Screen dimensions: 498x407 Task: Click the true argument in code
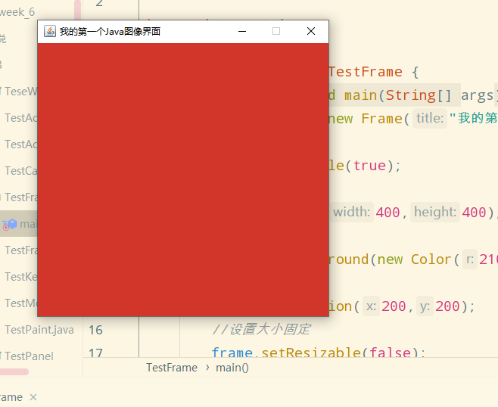tap(369, 166)
